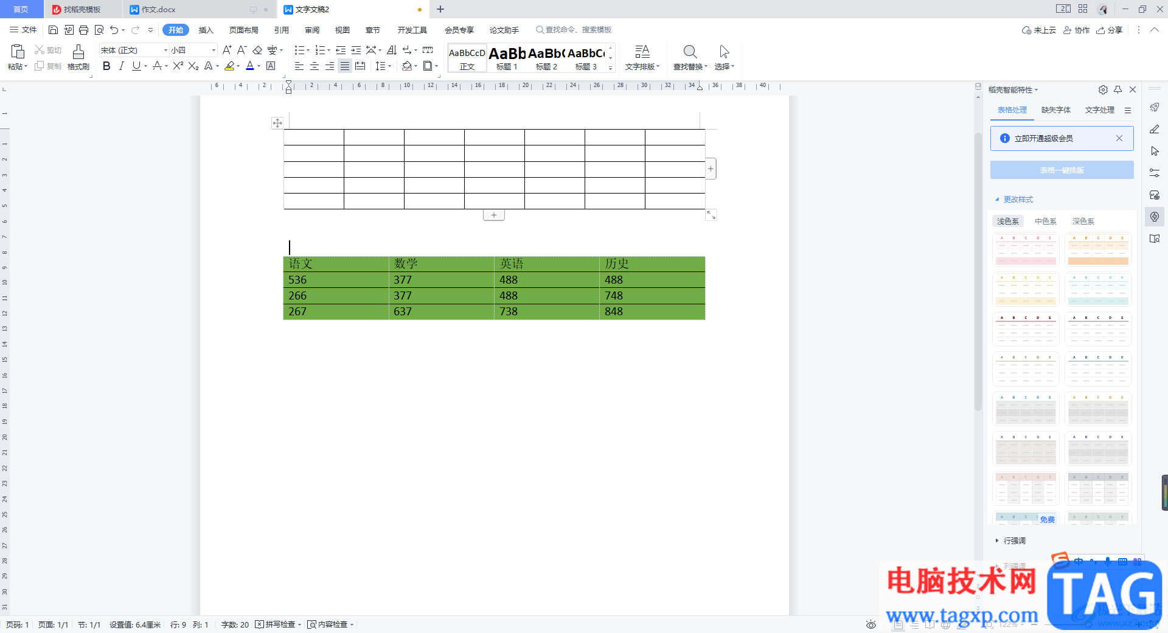Open the 审阅 ribbon tab
The width and height of the screenshot is (1168, 633).
tap(312, 30)
